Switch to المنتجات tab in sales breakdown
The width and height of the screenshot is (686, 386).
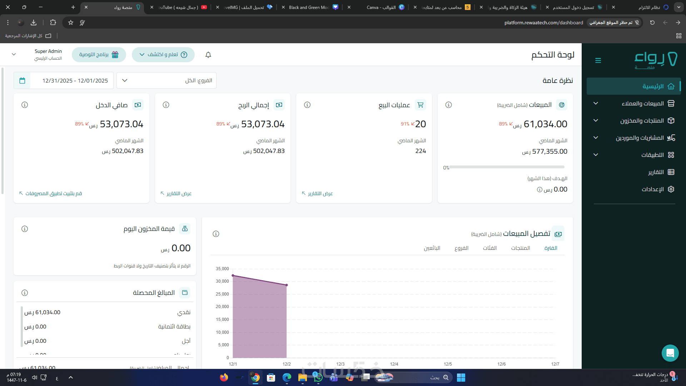coord(520,248)
